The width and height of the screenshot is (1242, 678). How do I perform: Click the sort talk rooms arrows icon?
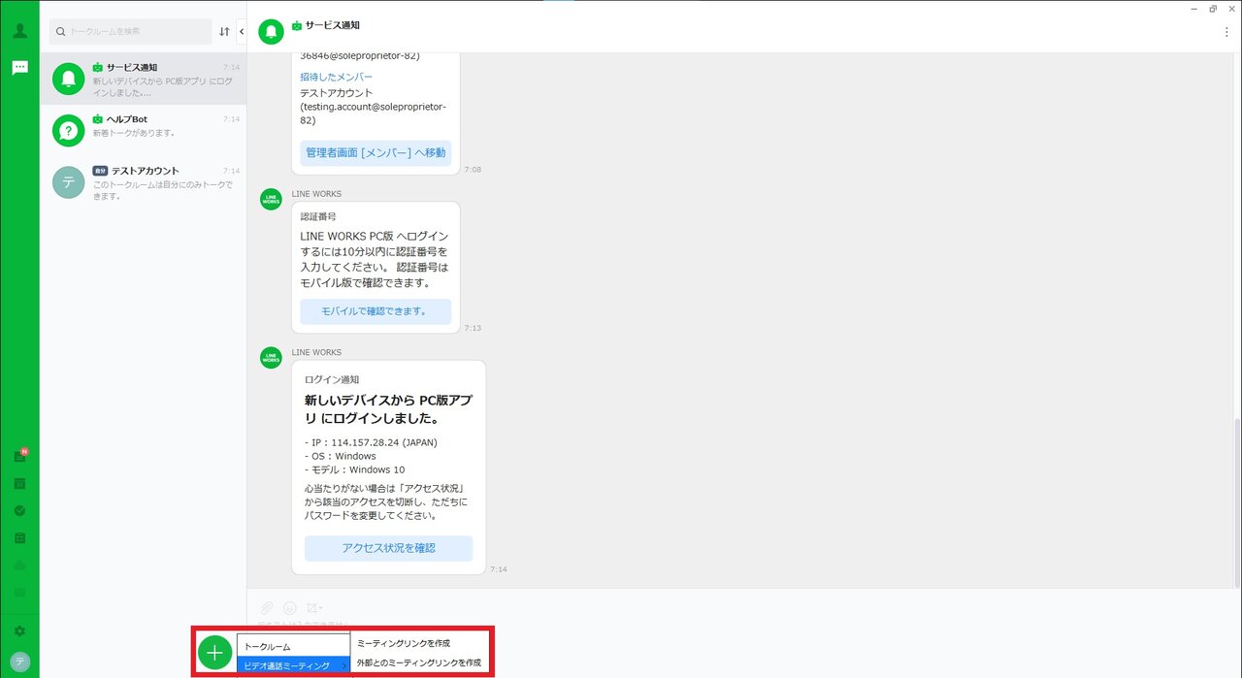[224, 31]
